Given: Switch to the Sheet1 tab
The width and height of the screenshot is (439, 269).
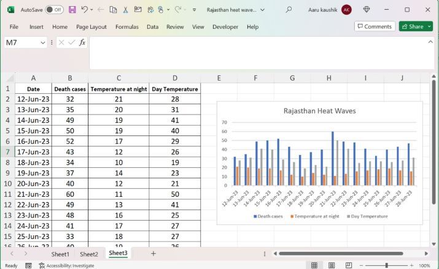Looking at the screenshot, I should [60, 254].
